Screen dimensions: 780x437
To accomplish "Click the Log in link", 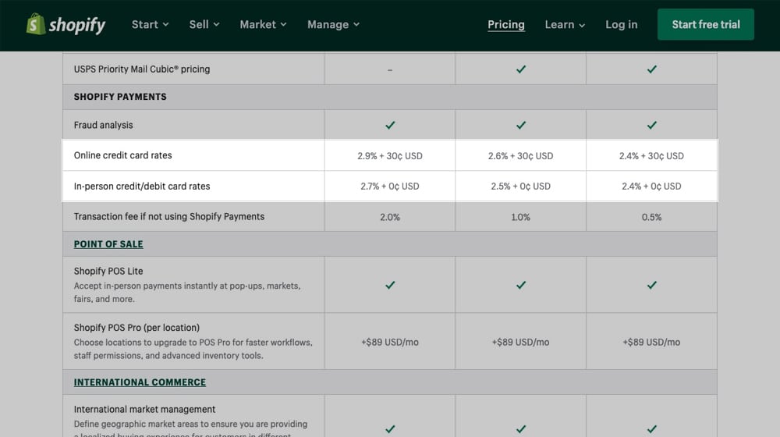I will point(622,24).
